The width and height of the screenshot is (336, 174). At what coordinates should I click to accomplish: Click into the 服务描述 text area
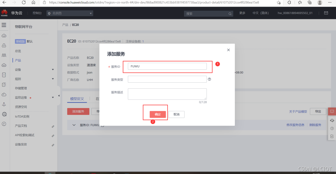[167, 94]
